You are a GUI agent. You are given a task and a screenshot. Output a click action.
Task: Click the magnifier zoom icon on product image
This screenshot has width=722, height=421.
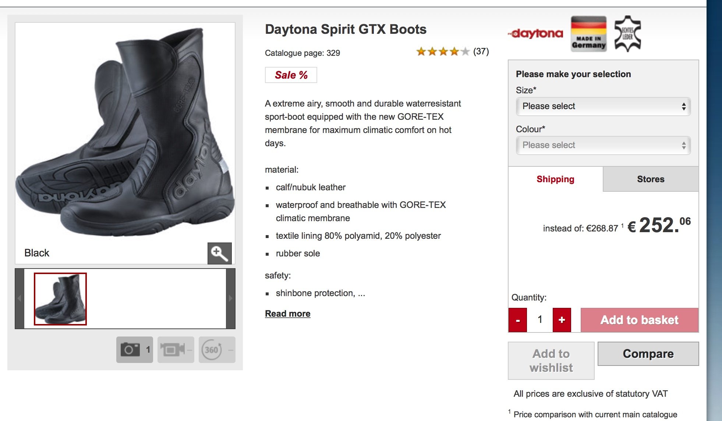point(219,253)
